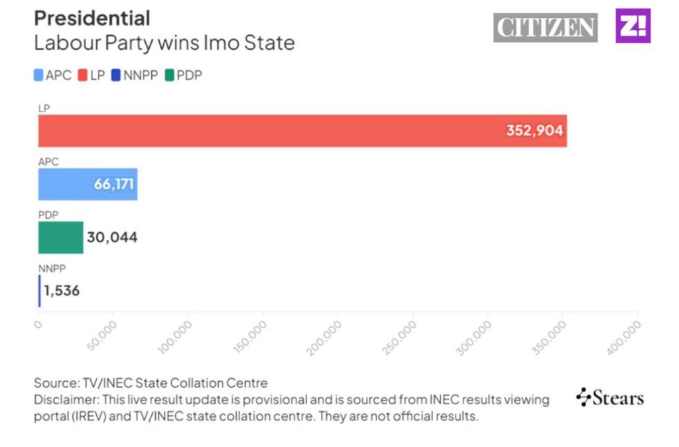Click the Presidential chart title
This screenshot has height=447, width=679.
[x=92, y=18]
